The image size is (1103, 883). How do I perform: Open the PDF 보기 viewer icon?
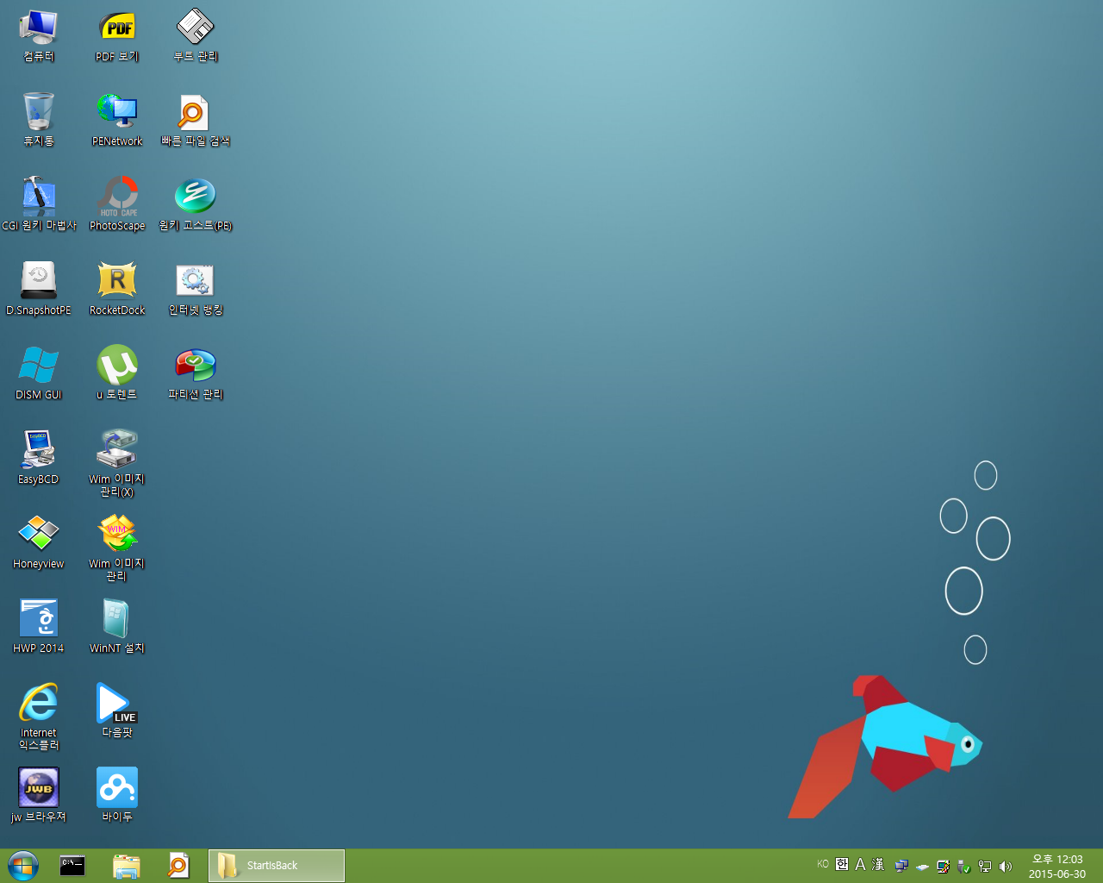tap(117, 35)
